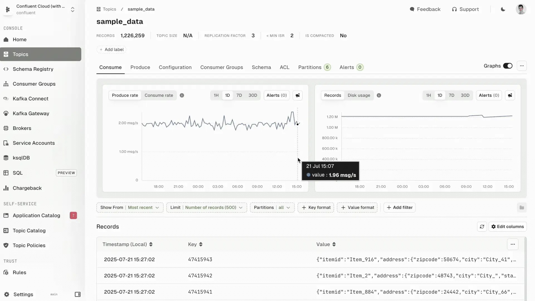Open the Kafka Gateway section
Image resolution: width=535 pixels, height=301 pixels.
[x=31, y=113]
